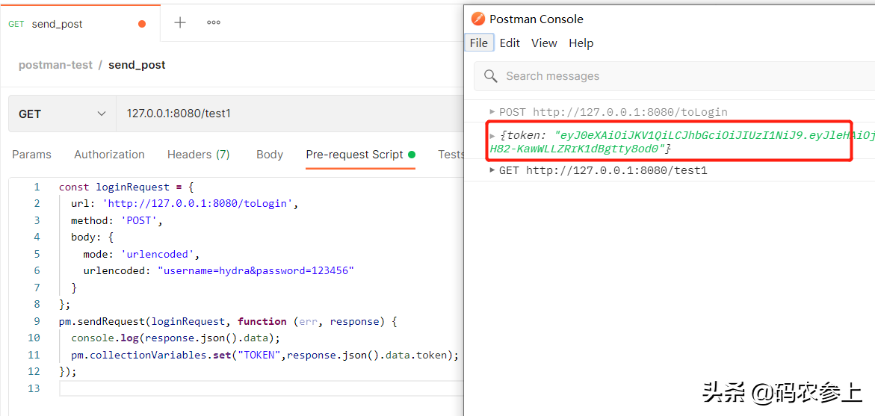Click the pm.sendRequest code line
Screen dimensions: 875x416
point(228,321)
